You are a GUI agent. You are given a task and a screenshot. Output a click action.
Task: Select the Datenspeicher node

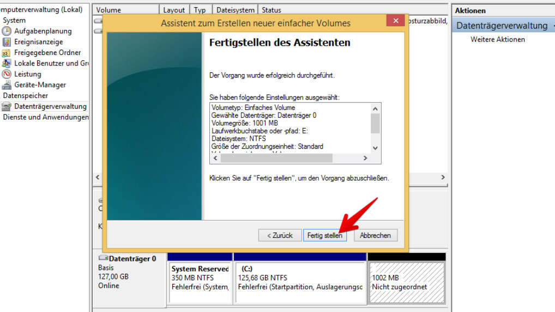pyautogui.click(x=26, y=96)
